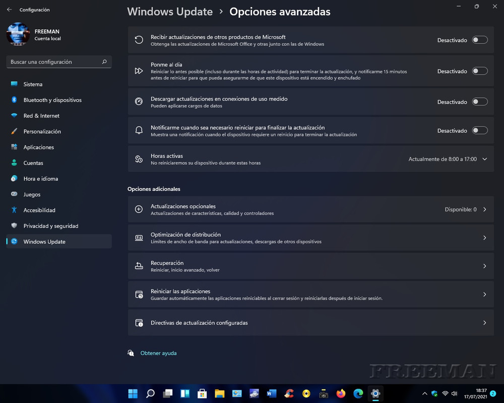Click the other Microsoft products refresh icon

[x=139, y=40]
